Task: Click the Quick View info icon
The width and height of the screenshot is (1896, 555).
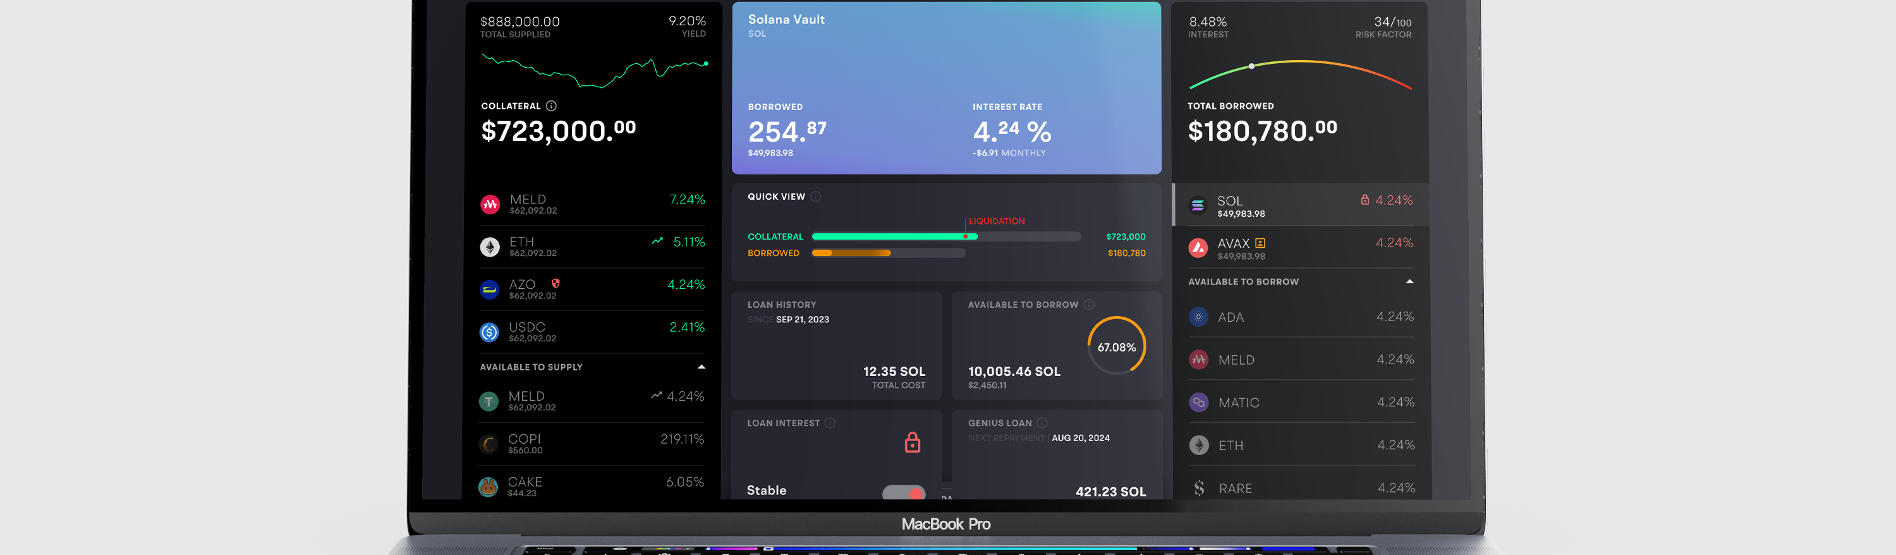Action: [x=815, y=197]
